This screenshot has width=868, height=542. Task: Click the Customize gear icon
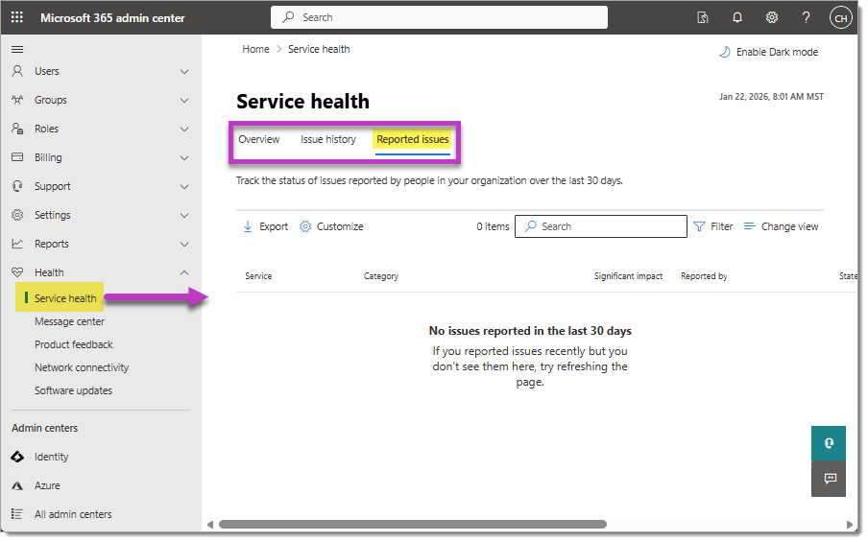click(x=305, y=226)
